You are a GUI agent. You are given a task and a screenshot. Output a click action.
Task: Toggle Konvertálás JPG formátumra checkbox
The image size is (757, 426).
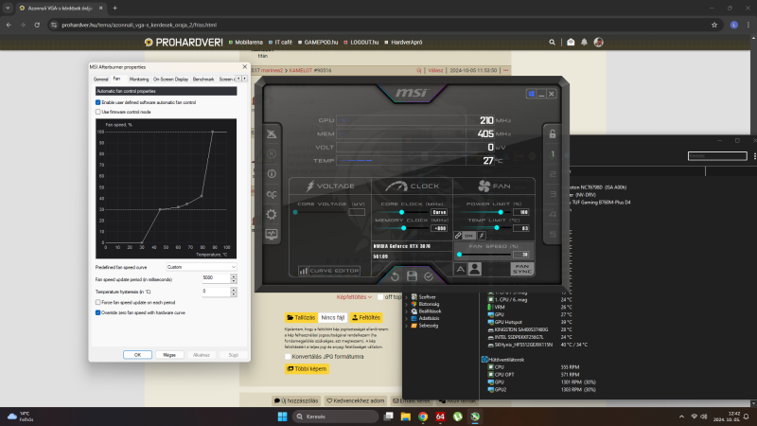point(288,357)
